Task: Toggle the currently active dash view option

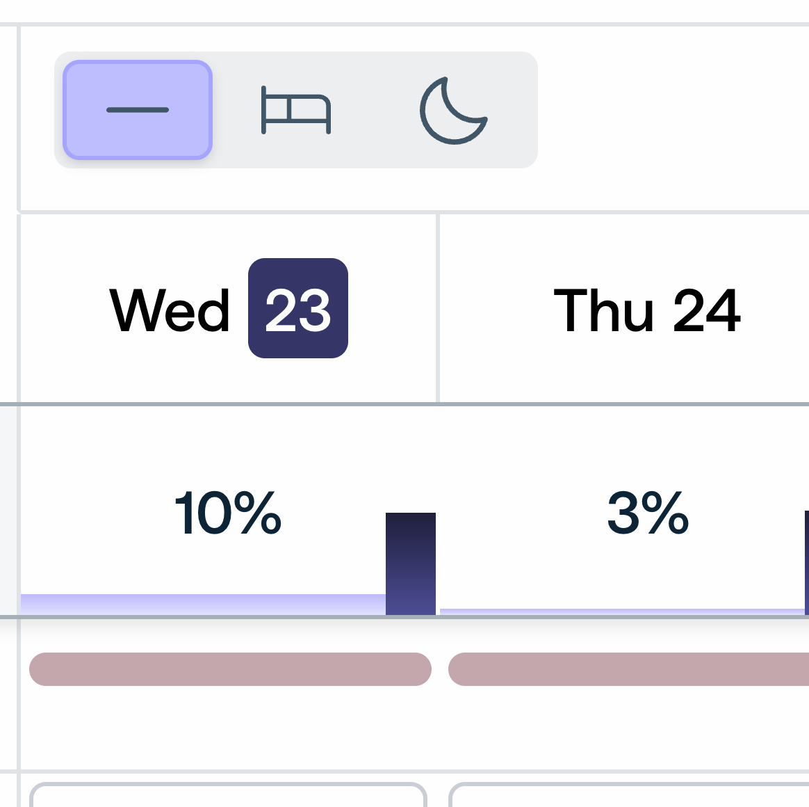Action: click(x=137, y=109)
